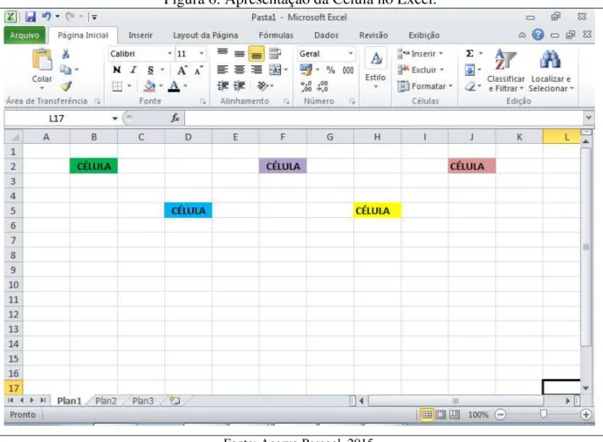Click the Colar paste icon
This screenshot has height=442, width=603.
pos(42,60)
